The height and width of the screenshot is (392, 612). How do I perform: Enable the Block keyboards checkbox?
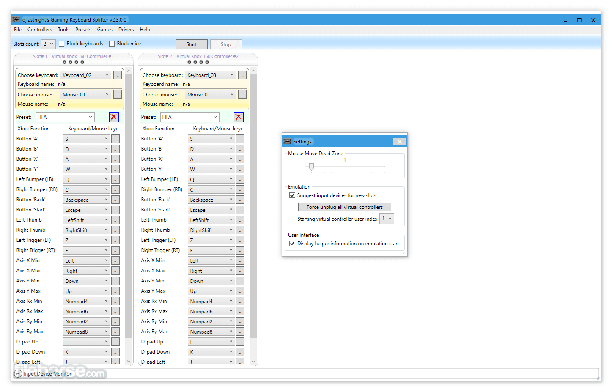click(x=62, y=44)
